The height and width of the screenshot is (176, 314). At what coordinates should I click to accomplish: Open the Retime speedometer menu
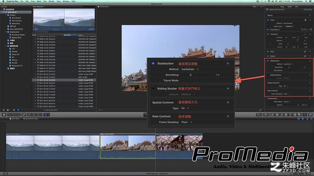point(266,115)
